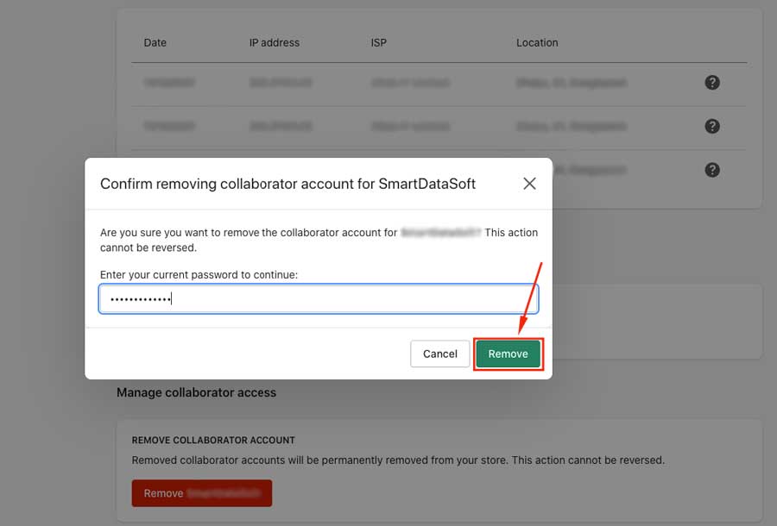Click the REMOVE COLLABORATOR ACCOUNT section title
The height and width of the screenshot is (526, 777).
pyautogui.click(x=213, y=440)
